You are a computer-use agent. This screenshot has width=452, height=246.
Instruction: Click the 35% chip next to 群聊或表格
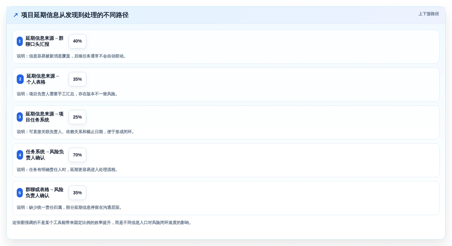(77, 193)
